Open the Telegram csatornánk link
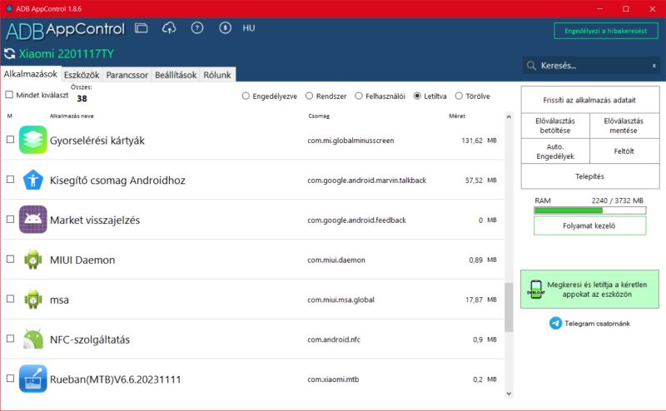 [x=597, y=324]
